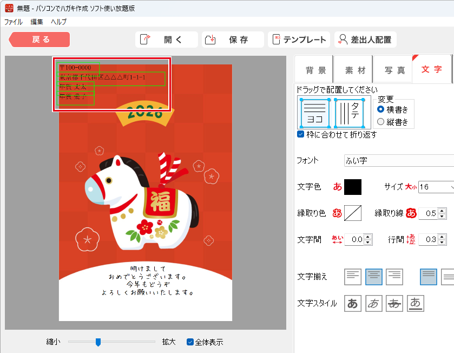Image resolution: width=454 pixels, height=353 pixels.
Task: Open the フォント selection dropdown
Action: coord(399,161)
